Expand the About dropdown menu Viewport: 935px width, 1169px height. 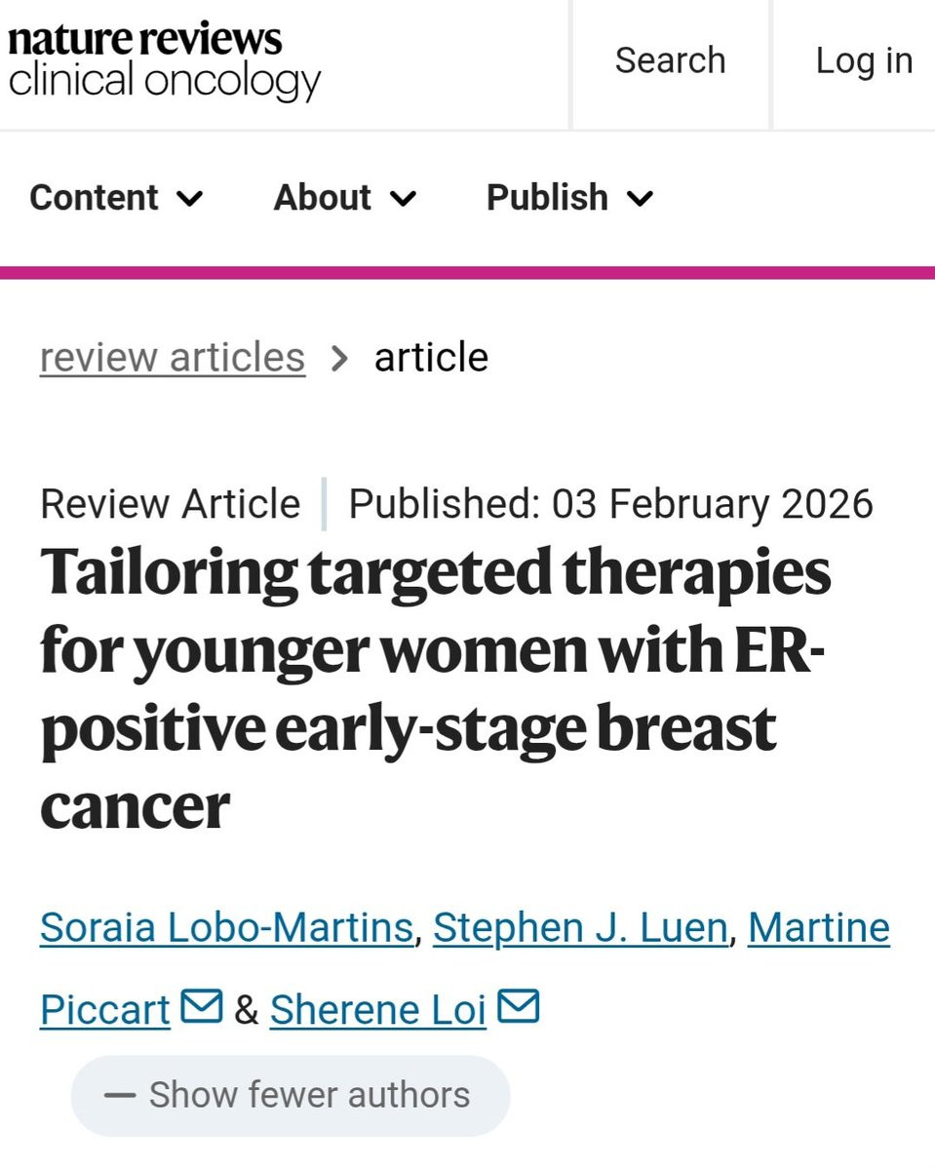click(x=345, y=198)
